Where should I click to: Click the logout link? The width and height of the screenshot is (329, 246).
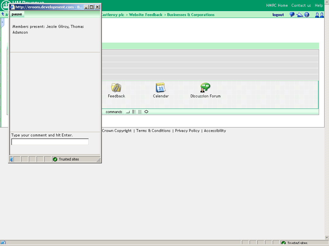click(x=278, y=15)
